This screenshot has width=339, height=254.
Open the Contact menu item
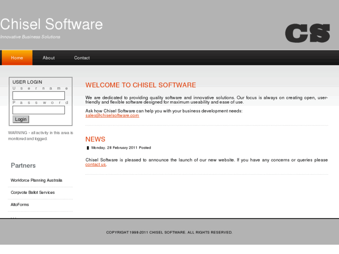[x=82, y=58]
